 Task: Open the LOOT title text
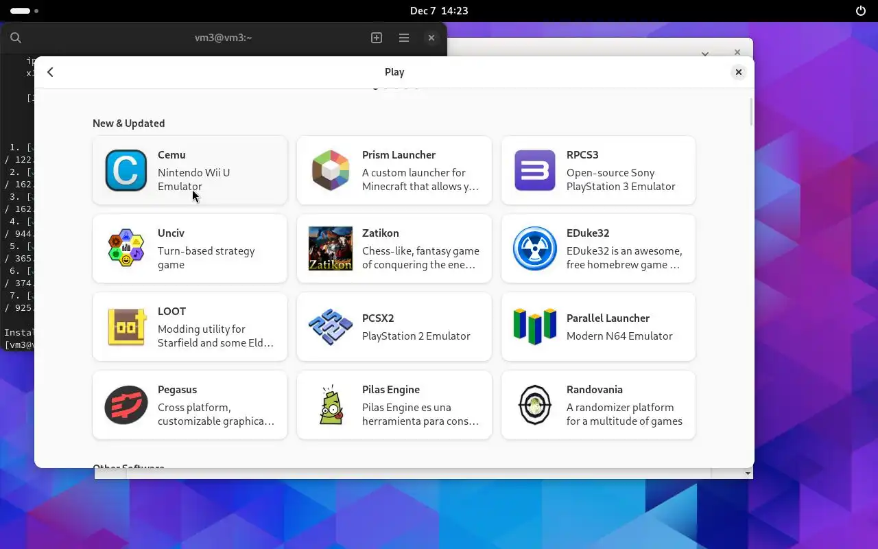pos(171,312)
